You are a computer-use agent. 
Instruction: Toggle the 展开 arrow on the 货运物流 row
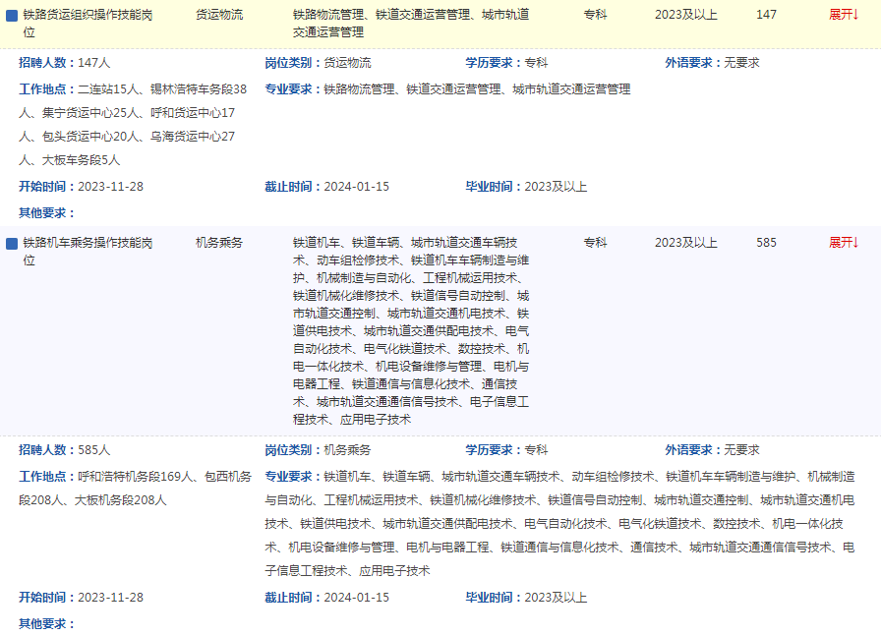[844, 15]
